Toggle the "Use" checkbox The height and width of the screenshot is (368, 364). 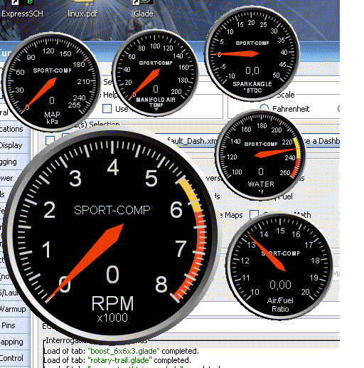107,109
